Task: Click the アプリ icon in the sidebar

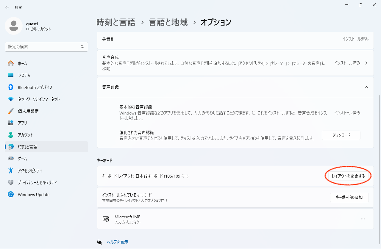Action: pyautogui.click(x=11, y=123)
